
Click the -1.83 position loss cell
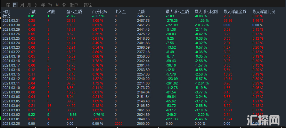click(x=70, y=16)
